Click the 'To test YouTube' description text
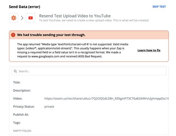Screen dimensions: 176x136 [94, 20]
